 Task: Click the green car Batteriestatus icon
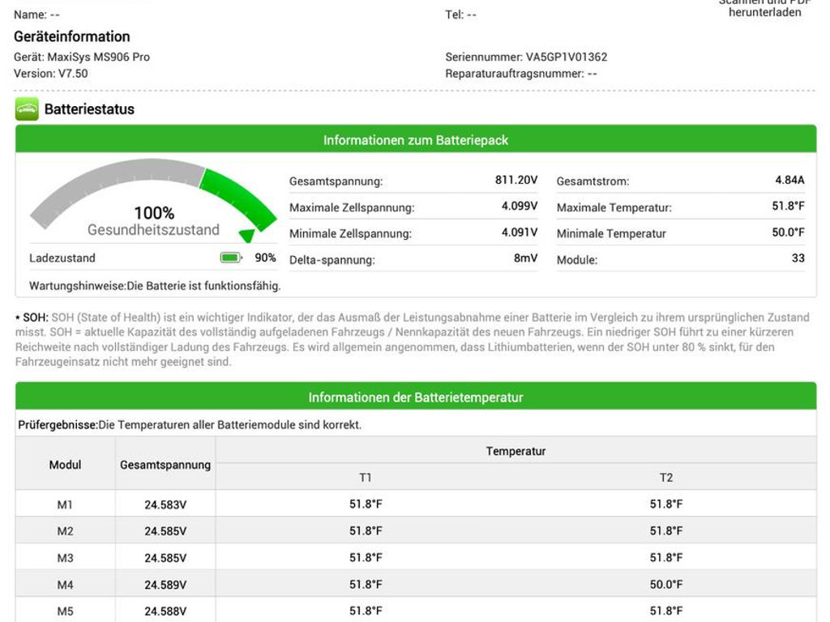(27, 109)
